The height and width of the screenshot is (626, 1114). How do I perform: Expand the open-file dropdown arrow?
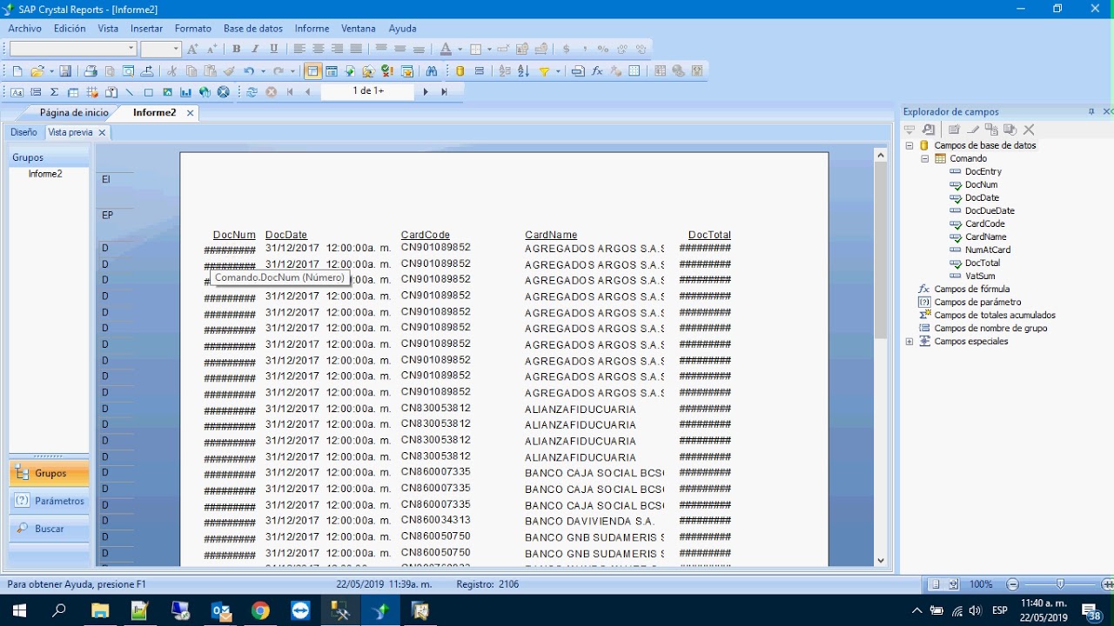tap(51, 71)
